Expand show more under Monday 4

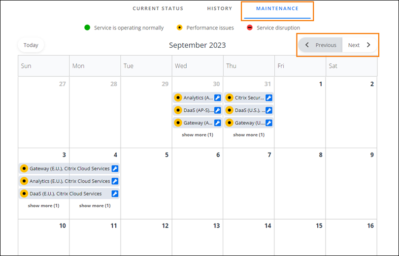coord(95,205)
